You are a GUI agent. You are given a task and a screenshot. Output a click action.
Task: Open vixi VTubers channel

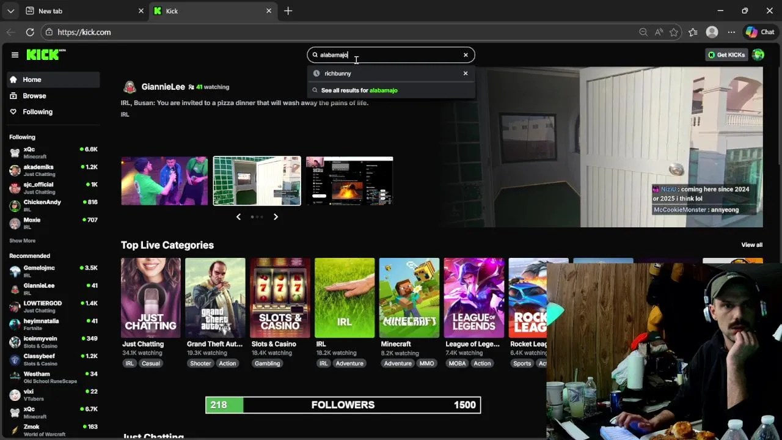pyautogui.click(x=53, y=395)
